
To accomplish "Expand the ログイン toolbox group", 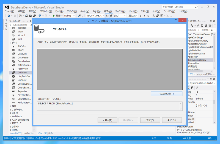I will (x=10, y=113).
